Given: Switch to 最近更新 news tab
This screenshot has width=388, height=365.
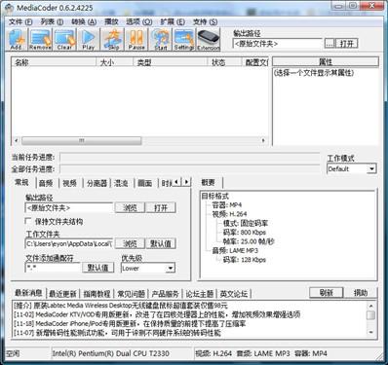Looking at the screenshot, I should (62, 294).
